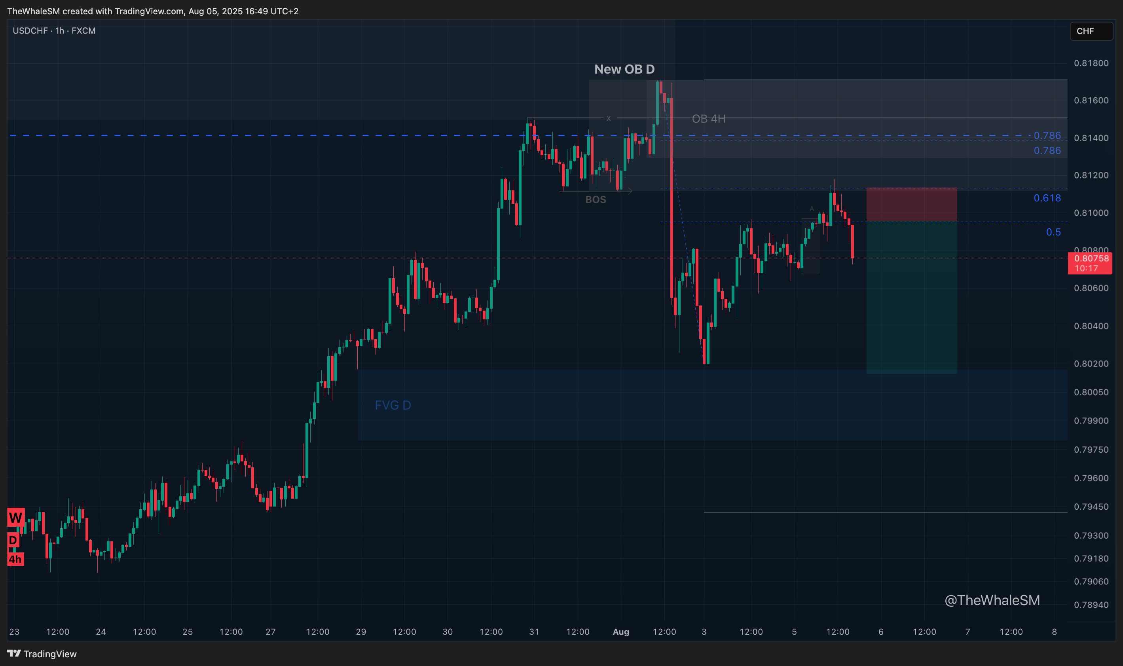Select the green take-profit zone of short position
This screenshot has width=1123, height=666.
click(911, 298)
